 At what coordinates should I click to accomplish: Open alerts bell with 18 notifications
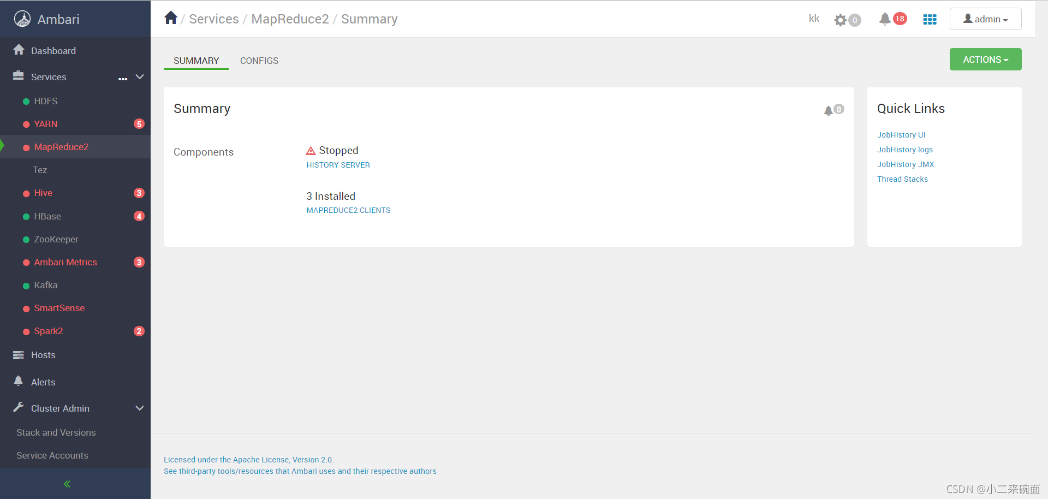892,19
